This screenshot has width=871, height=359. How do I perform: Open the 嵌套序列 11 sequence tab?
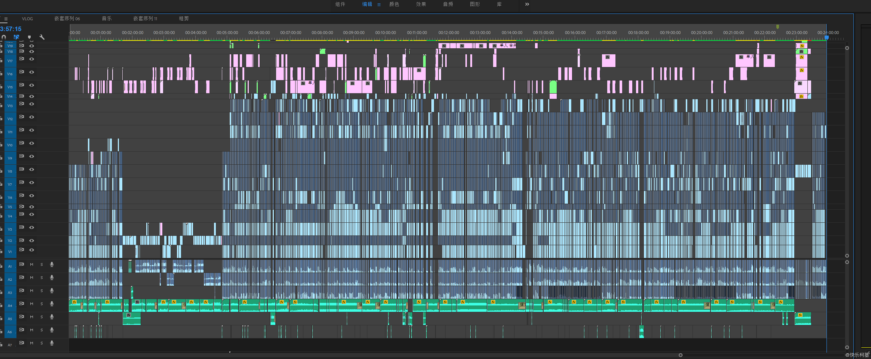(x=145, y=18)
